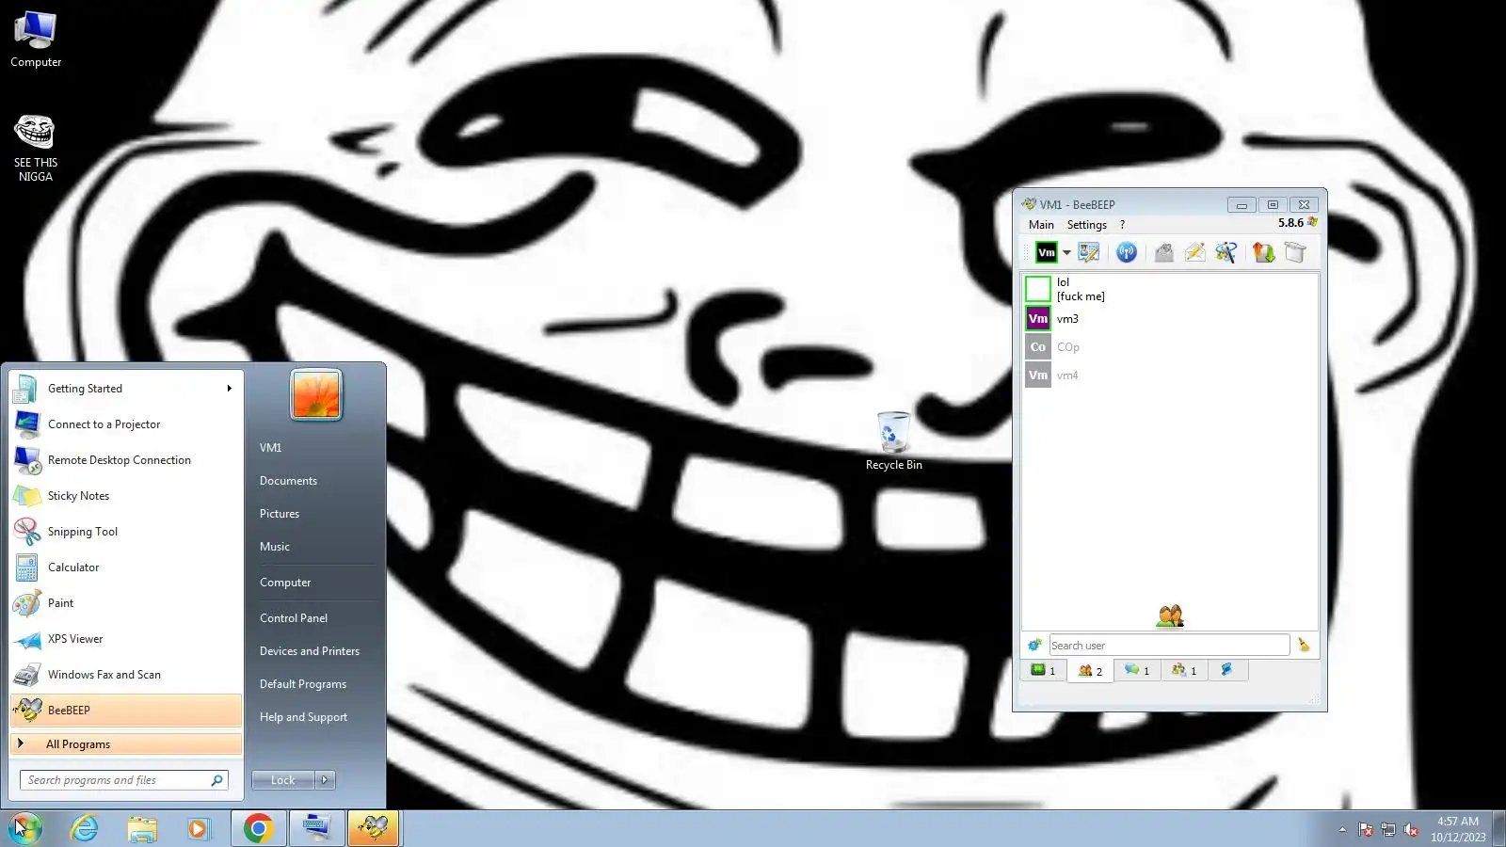Open Internet Explorer from taskbar
The width and height of the screenshot is (1506, 847).
click(85, 828)
